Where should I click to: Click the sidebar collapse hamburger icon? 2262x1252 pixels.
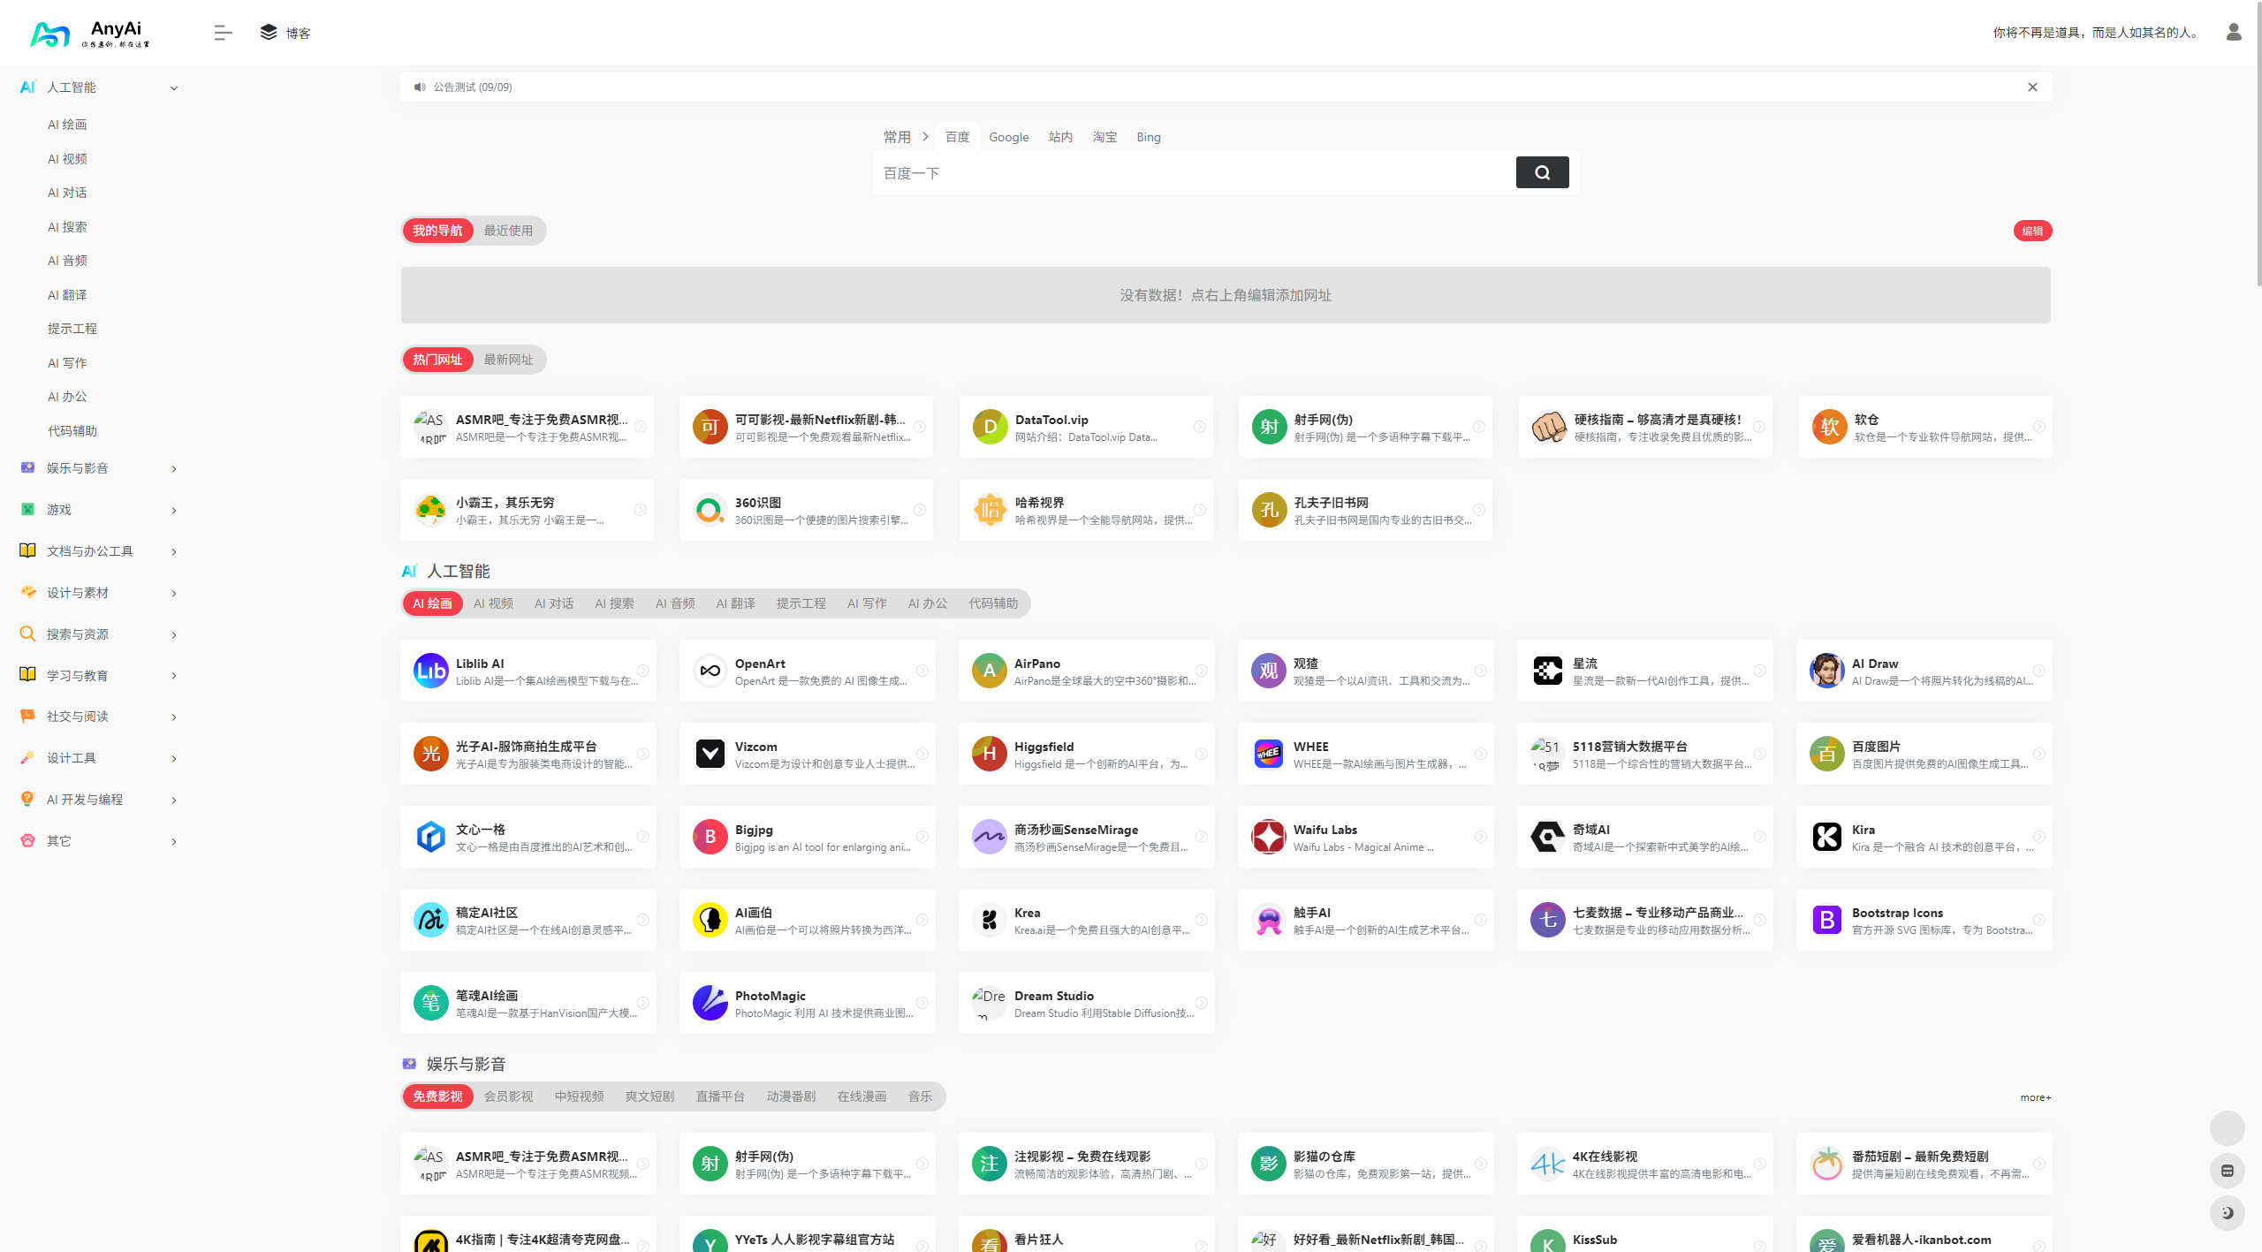223,33
